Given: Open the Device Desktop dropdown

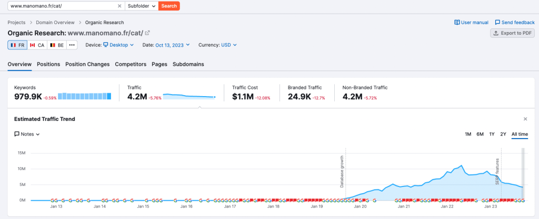Looking at the screenshot, I should pyautogui.click(x=118, y=45).
